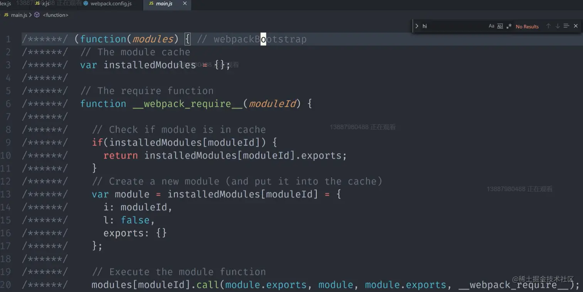The height and width of the screenshot is (292, 583).
Task: Go to previous match arrow
Action: [x=548, y=26]
